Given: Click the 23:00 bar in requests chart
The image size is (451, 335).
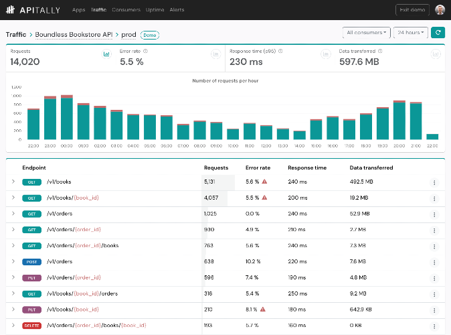Looking at the screenshot, I should pos(50,118).
